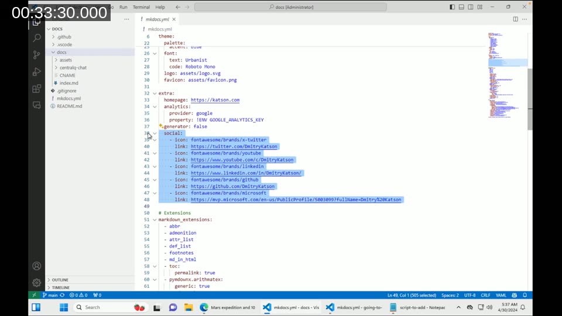
Task: Open the Accounts icon in activity bar
Action: pos(36,266)
